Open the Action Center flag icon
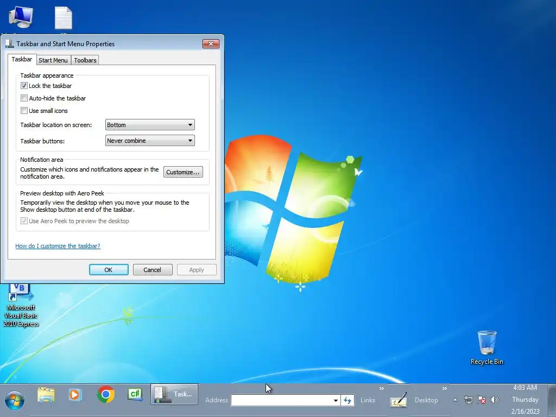 tap(482, 400)
